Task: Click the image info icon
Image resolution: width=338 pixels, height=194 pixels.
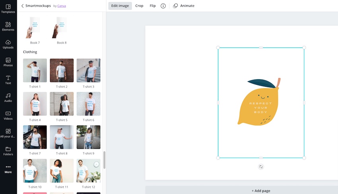Action: pyautogui.click(x=163, y=6)
